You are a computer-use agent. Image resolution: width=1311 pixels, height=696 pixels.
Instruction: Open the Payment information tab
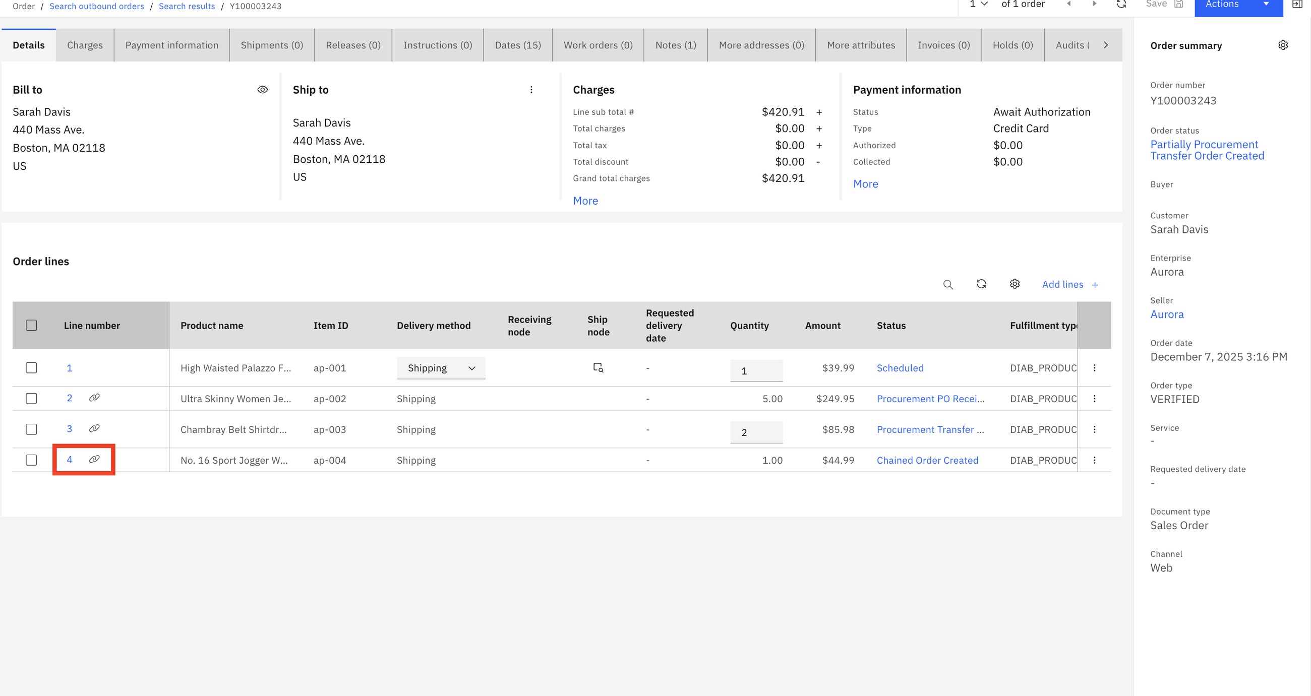click(172, 45)
